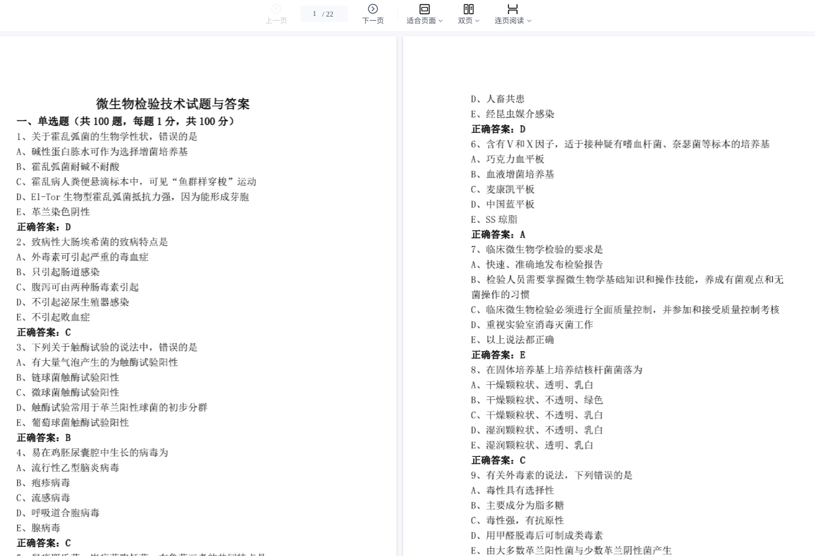Go to the next page with the arrow icon

(373, 9)
